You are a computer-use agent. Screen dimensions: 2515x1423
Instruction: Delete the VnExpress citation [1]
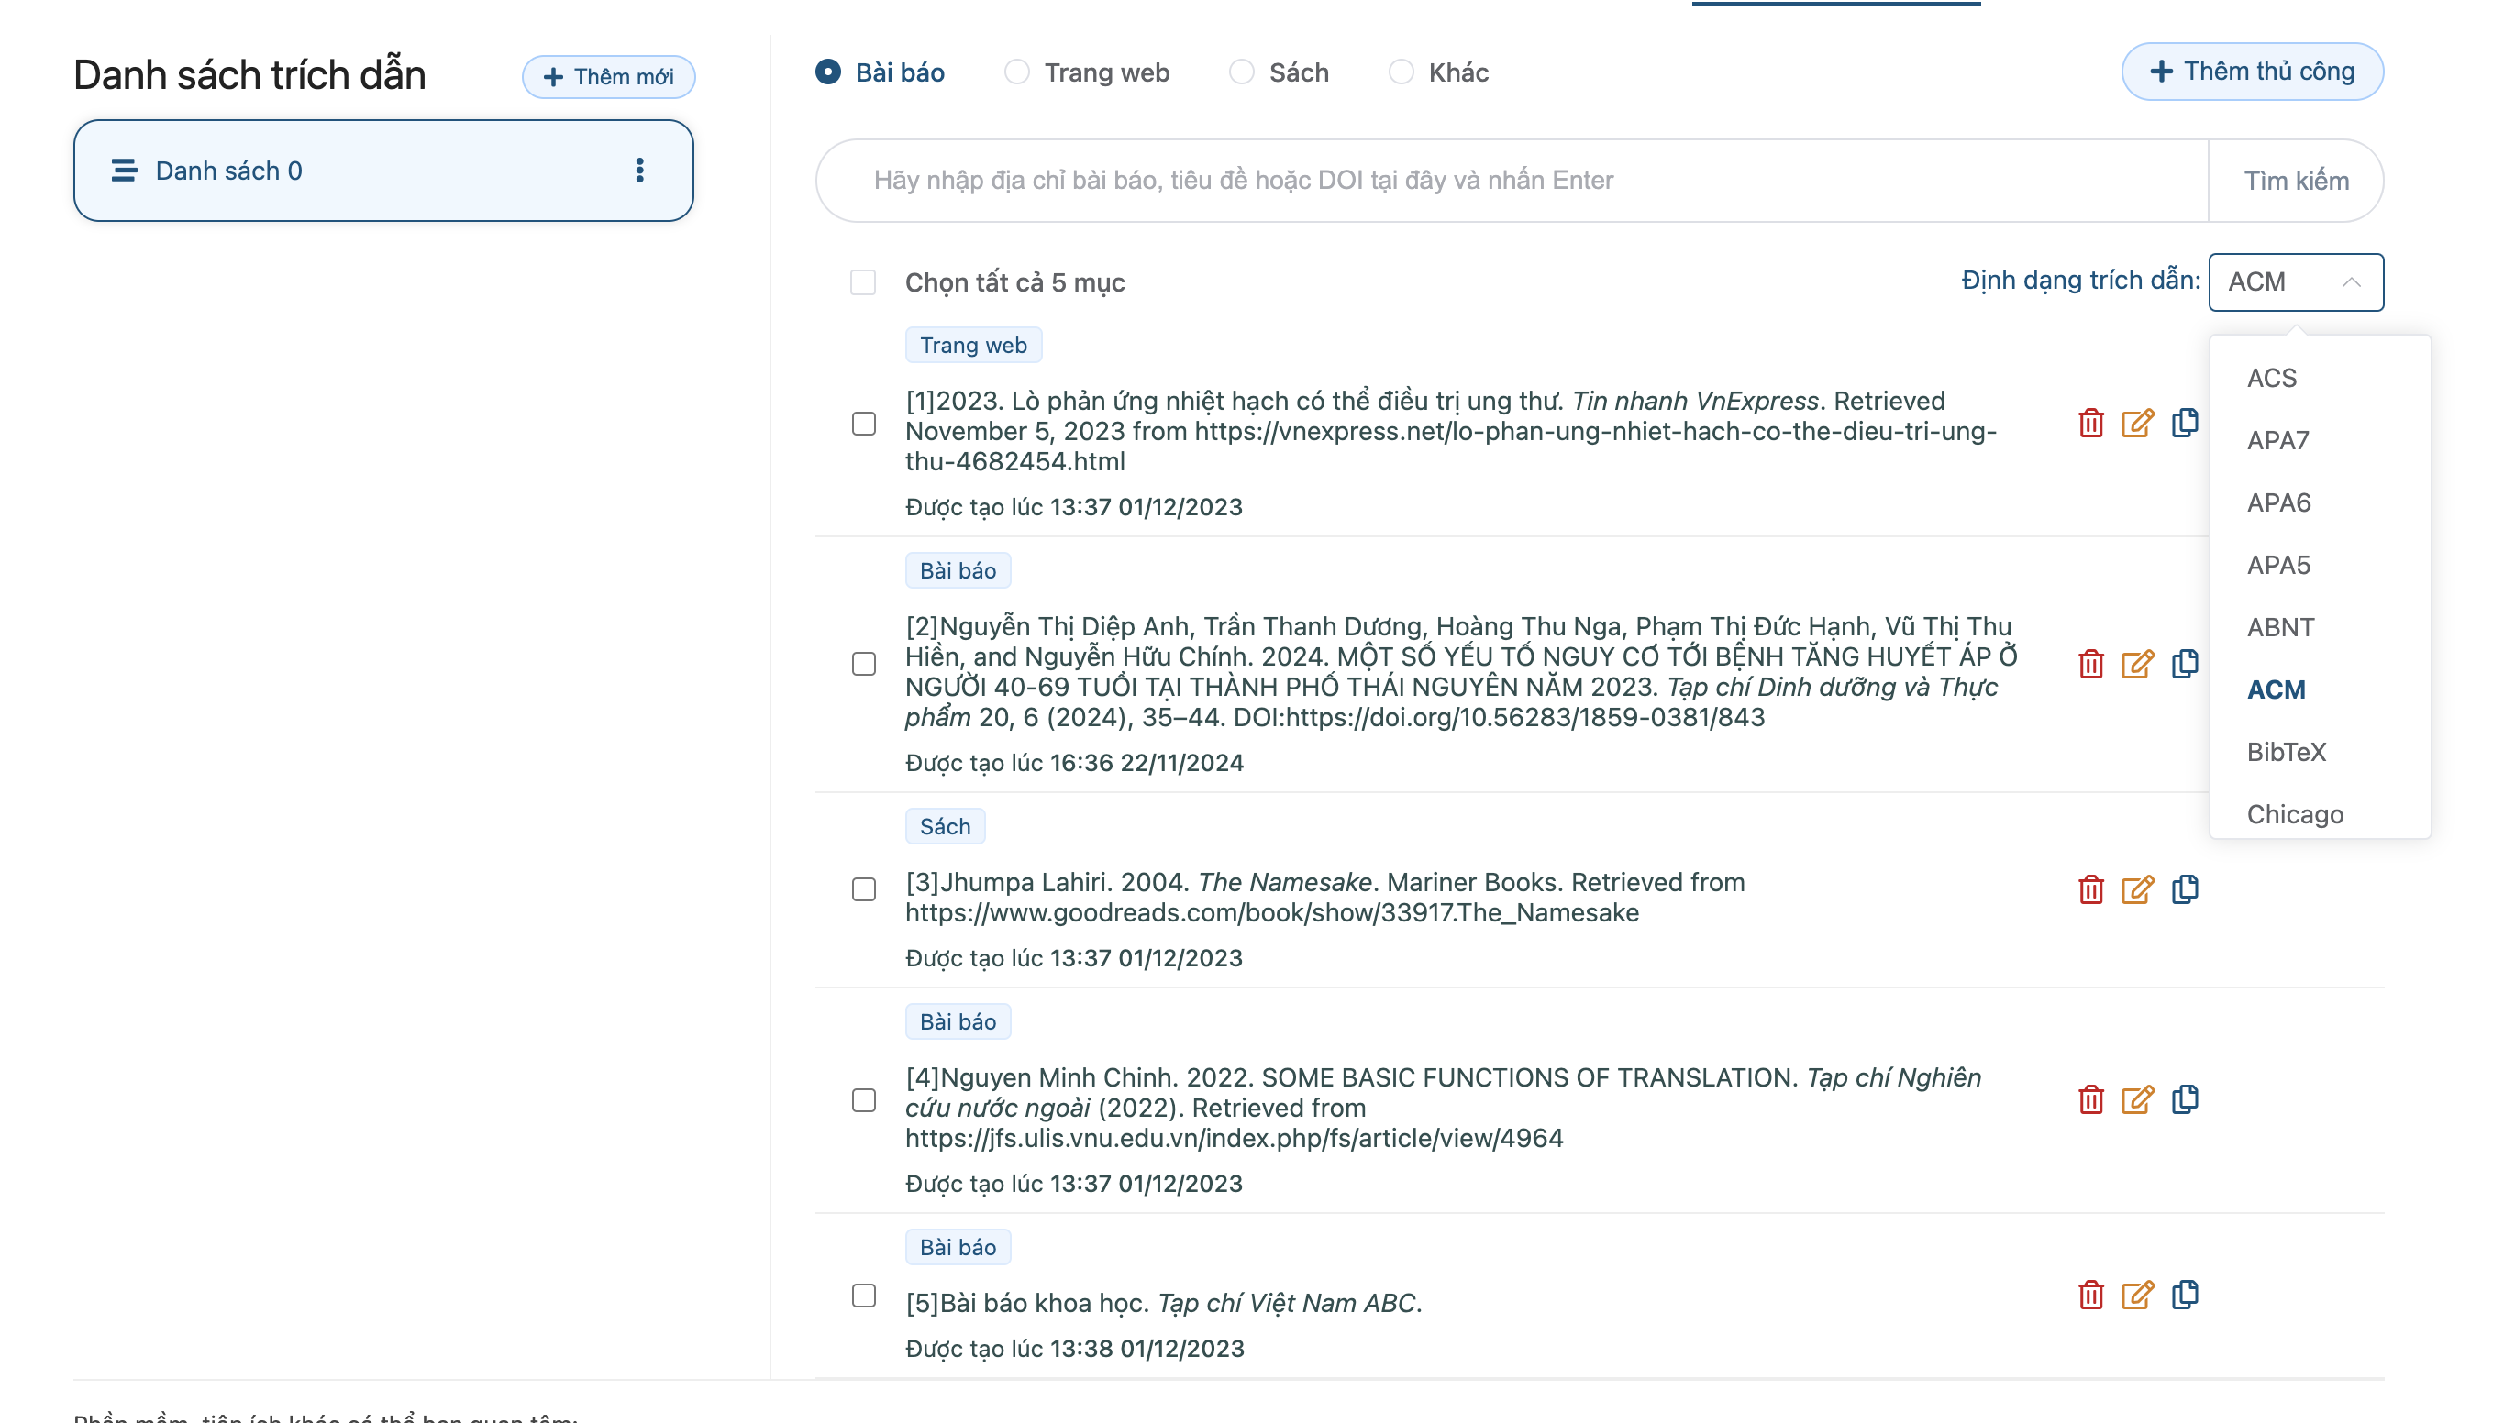pos(2090,424)
